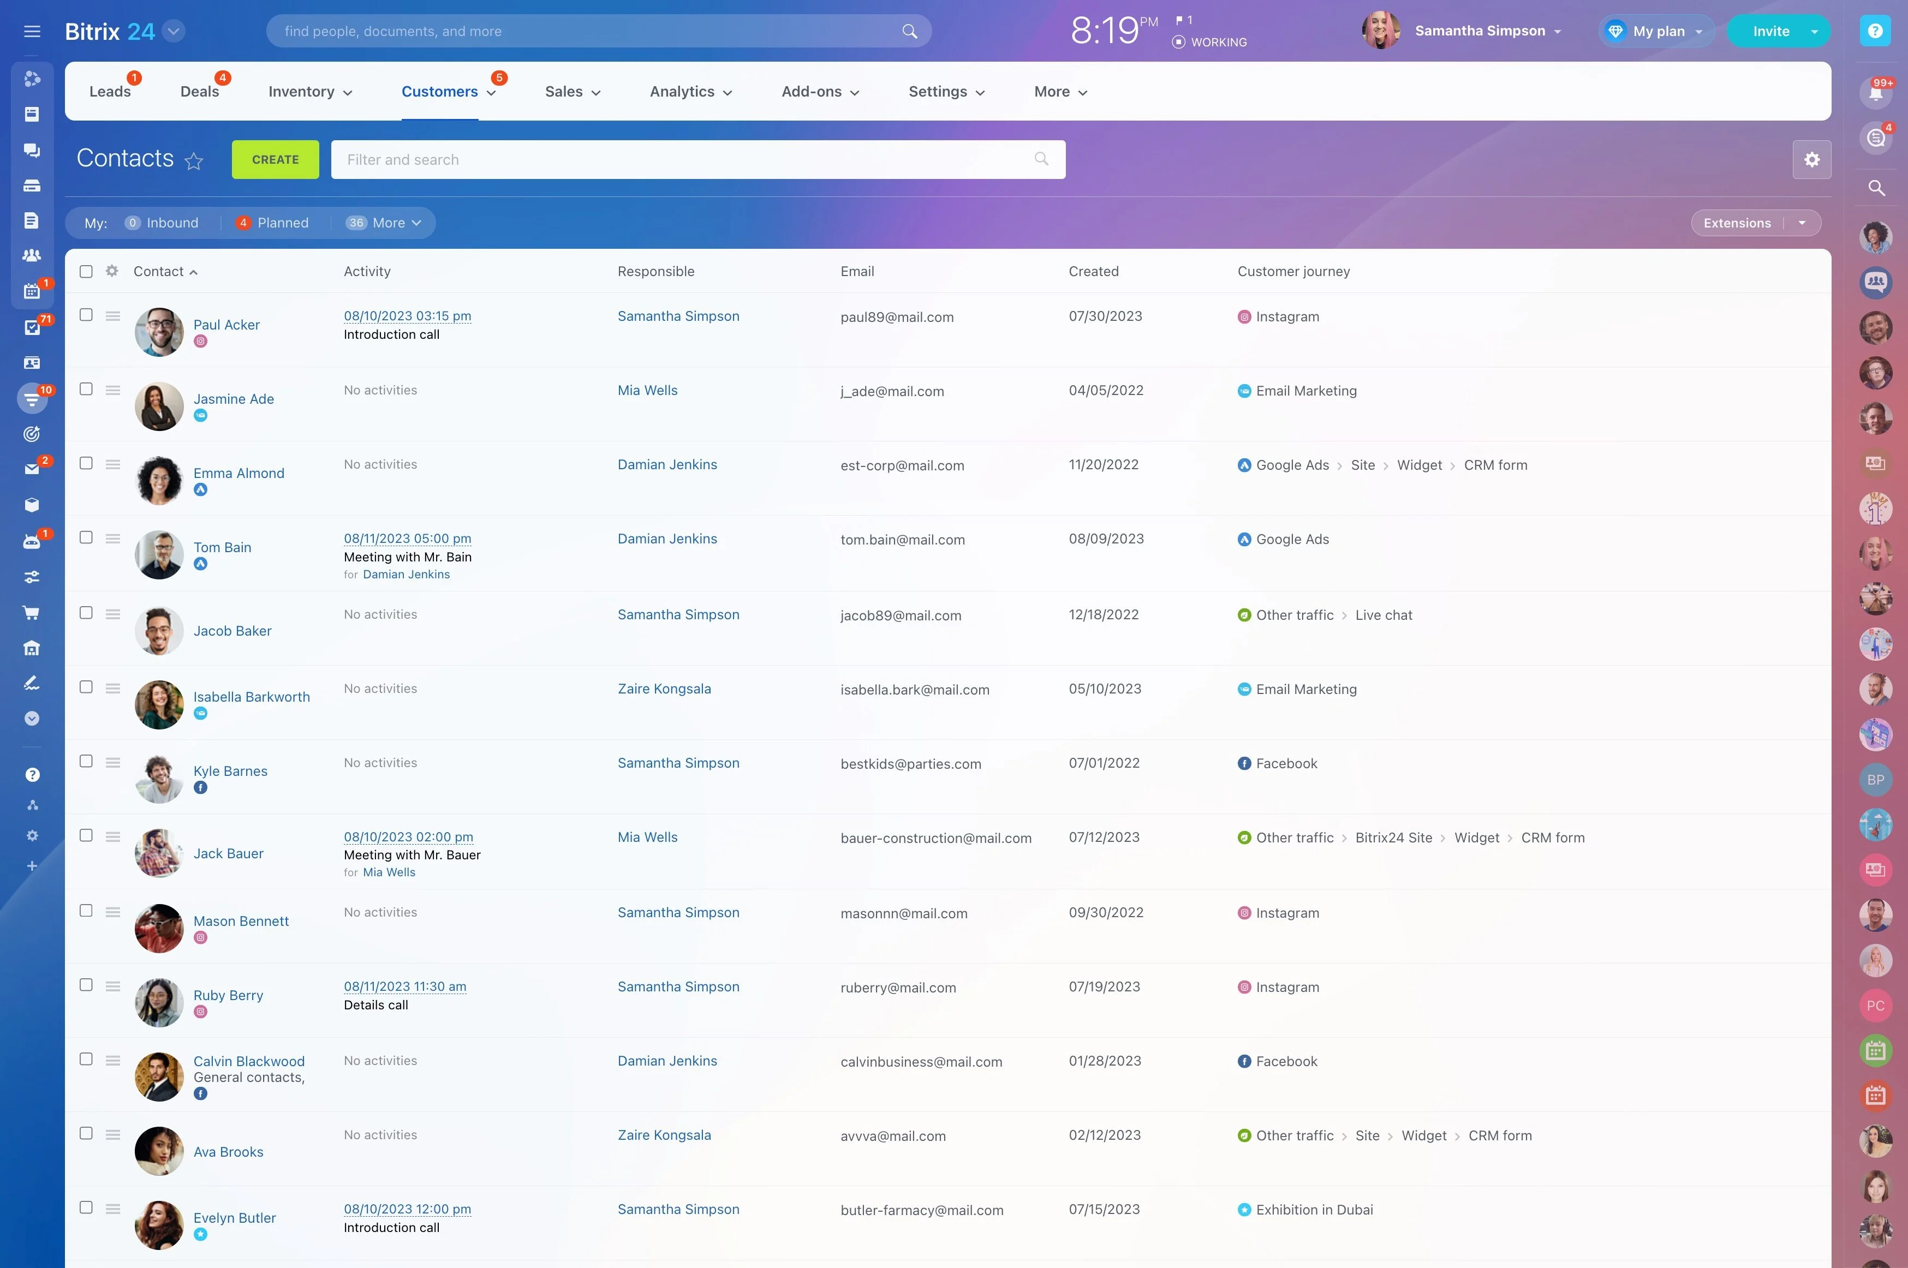The width and height of the screenshot is (1908, 1268).
Task: Open the grid column settings gear
Action: [x=112, y=271]
